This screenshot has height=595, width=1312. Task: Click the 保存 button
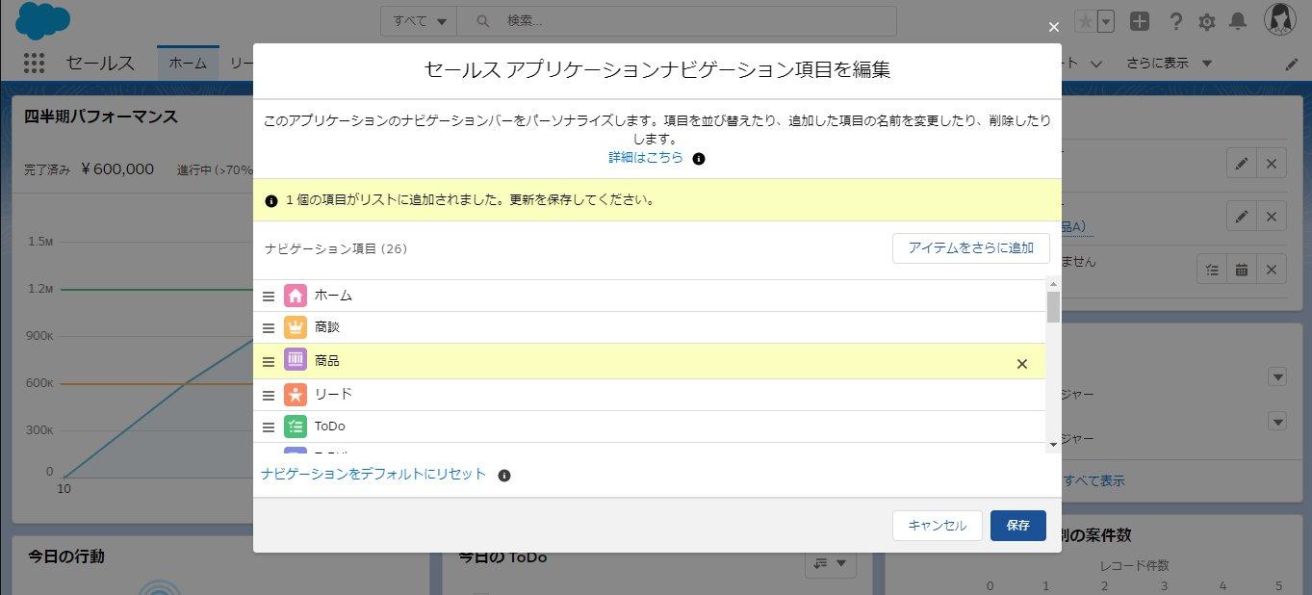point(1018,525)
